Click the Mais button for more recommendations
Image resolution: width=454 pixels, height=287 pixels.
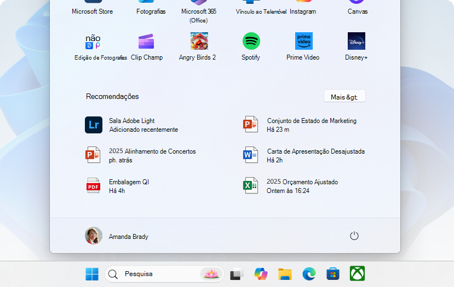[x=344, y=97]
